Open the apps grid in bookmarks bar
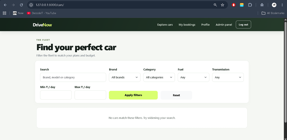 point(4,13)
